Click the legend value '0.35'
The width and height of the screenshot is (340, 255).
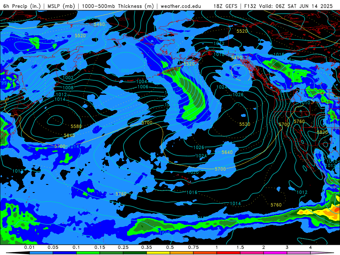[x=147, y=247]
